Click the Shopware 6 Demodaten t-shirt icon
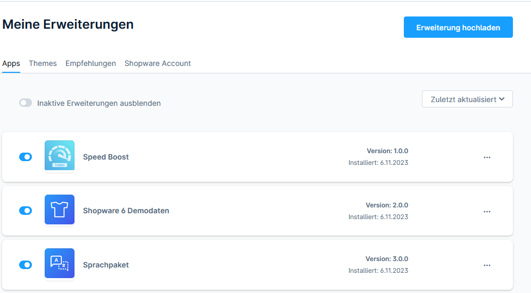The height and width of the screenshot is (293, 531). pos(60,210)
